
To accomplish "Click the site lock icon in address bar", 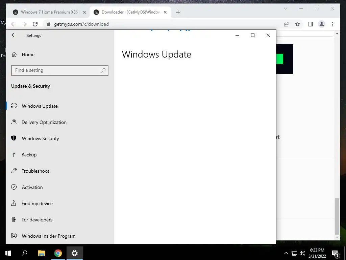I will pos(49,24).
